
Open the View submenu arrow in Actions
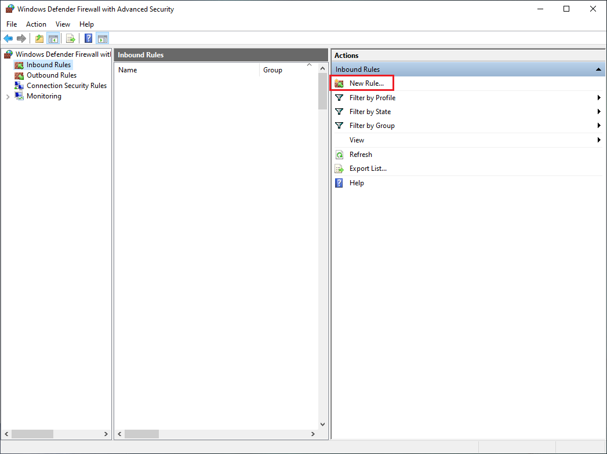point(599,140)
